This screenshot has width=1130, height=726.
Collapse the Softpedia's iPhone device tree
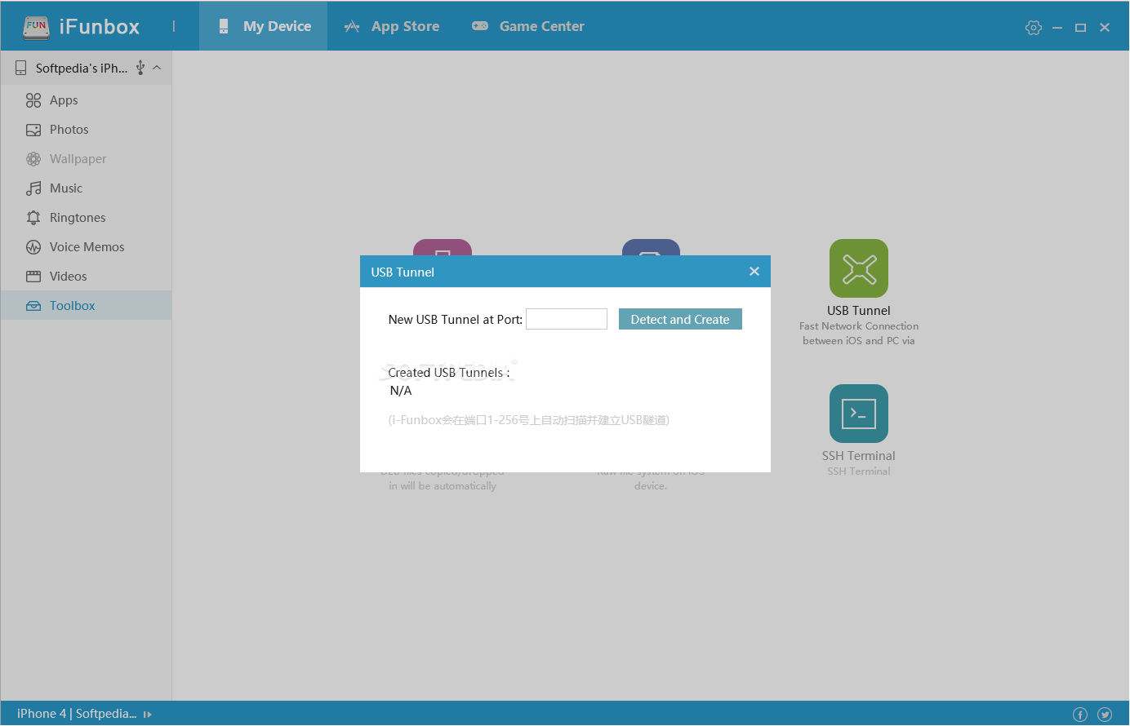click(157, 68)
